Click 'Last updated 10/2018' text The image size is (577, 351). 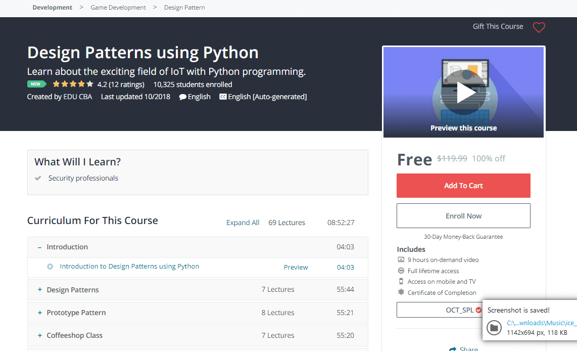click(x=135, y=97)
